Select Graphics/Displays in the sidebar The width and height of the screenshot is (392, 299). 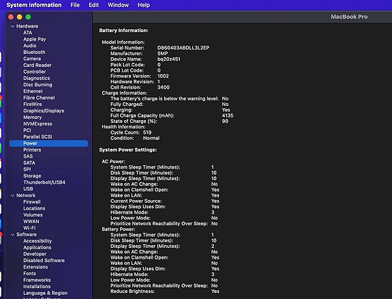44,111
